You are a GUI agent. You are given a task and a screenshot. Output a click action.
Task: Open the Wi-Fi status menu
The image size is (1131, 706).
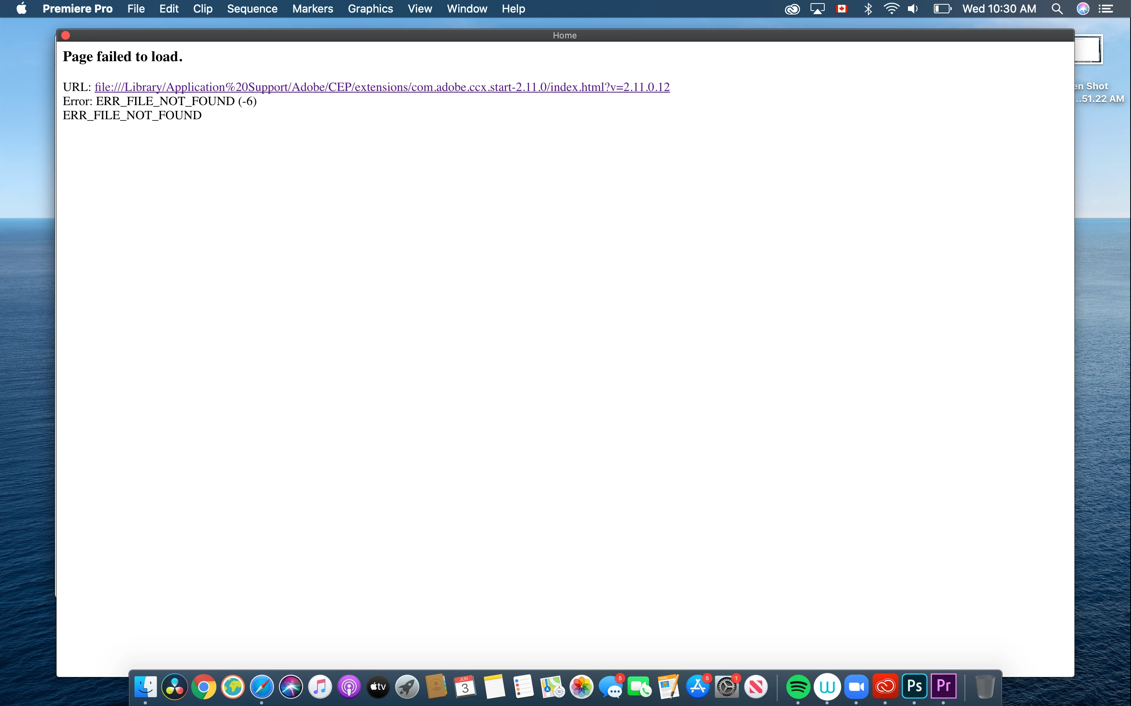pyautogui.click(x=891, y=9)
